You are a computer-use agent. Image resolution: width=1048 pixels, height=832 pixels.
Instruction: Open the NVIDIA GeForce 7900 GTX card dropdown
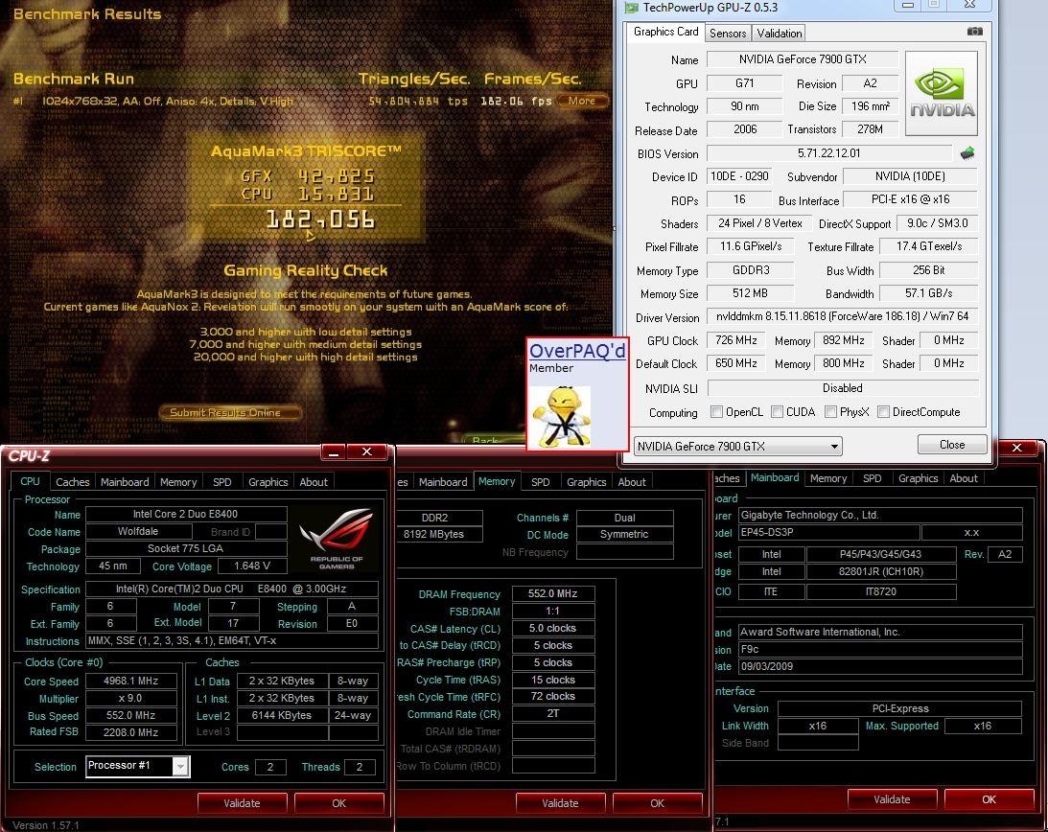(737, 446)
